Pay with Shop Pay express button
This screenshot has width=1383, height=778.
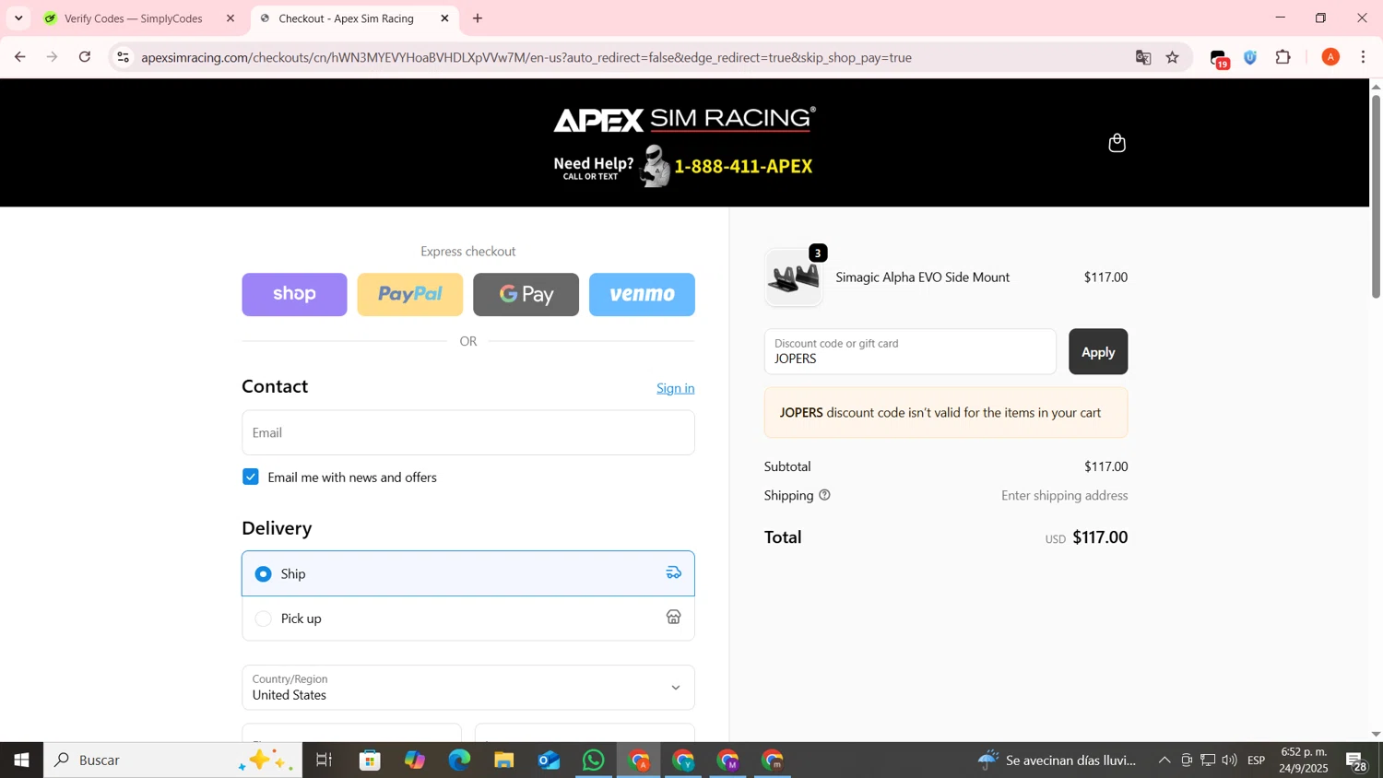pos(294,294)
